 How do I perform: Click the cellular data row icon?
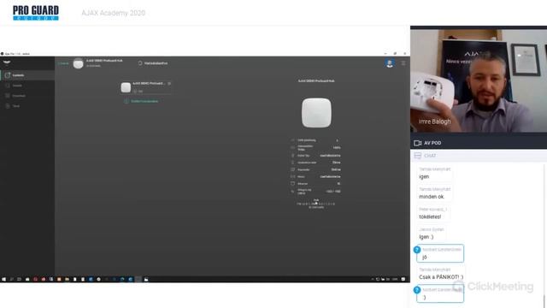pyautogui.click(x=292, y=176)
